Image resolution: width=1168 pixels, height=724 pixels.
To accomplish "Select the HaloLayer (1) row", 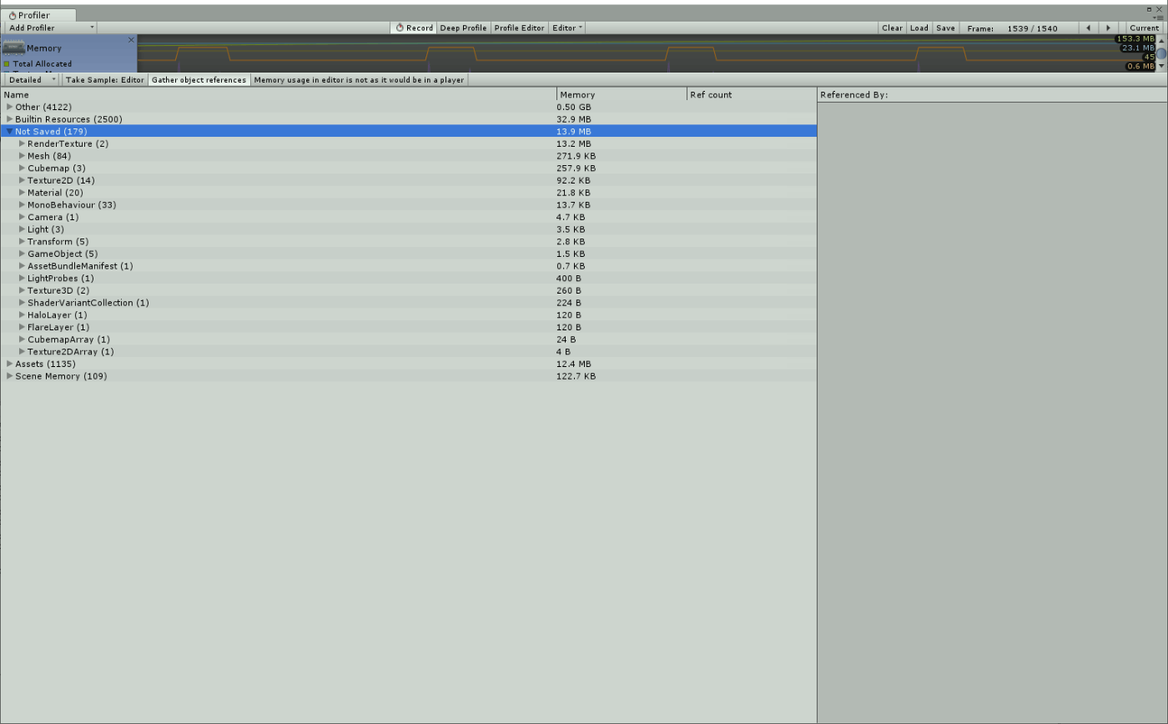I will (408, 315).
